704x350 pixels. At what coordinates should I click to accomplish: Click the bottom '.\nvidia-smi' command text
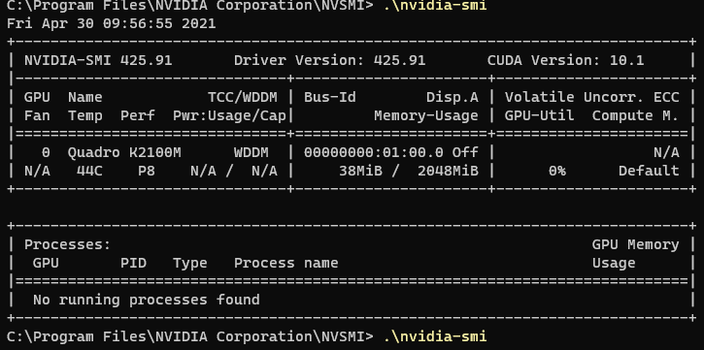435,336
